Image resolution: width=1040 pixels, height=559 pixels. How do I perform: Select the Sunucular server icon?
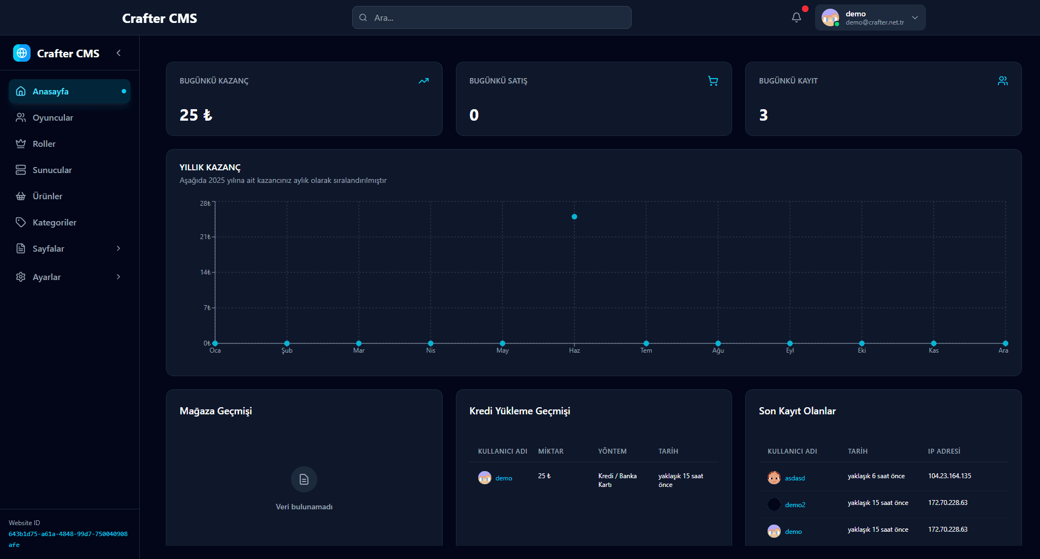click(x=21, y=170)
